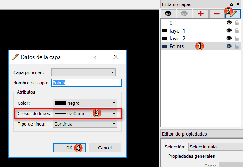Image resolution: width=243 pixels, height=167 pixels.
Task: Expand the Grosor de línea dropdown
Action: [85, 113]
